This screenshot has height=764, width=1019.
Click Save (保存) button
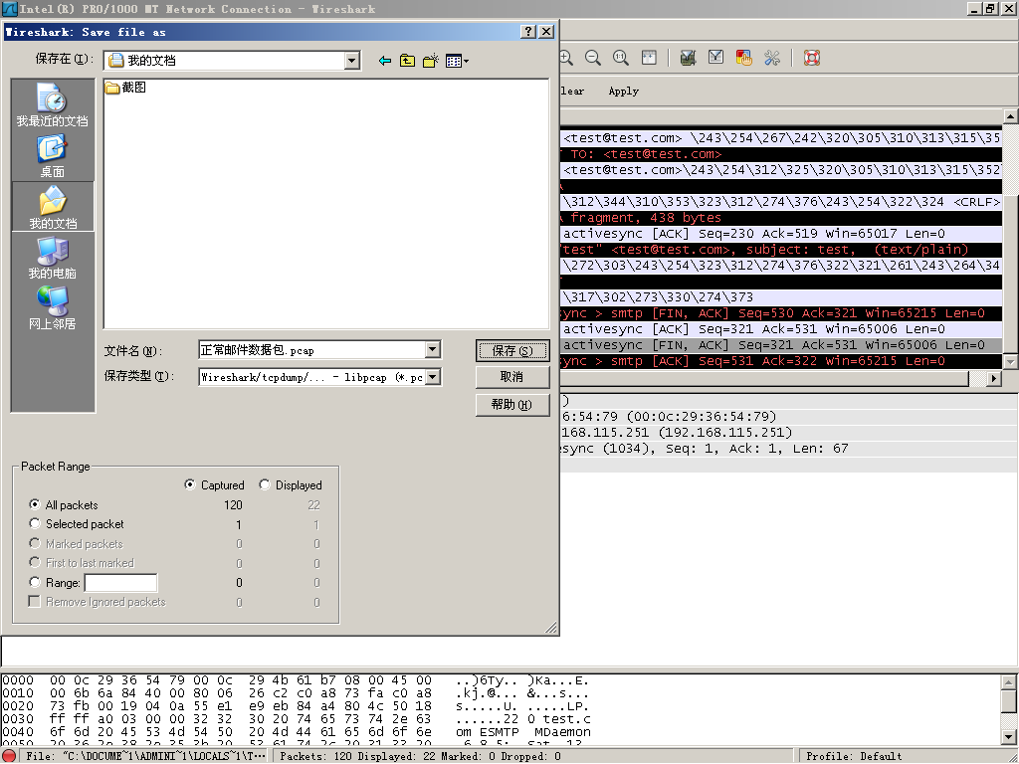pos(512,351)
